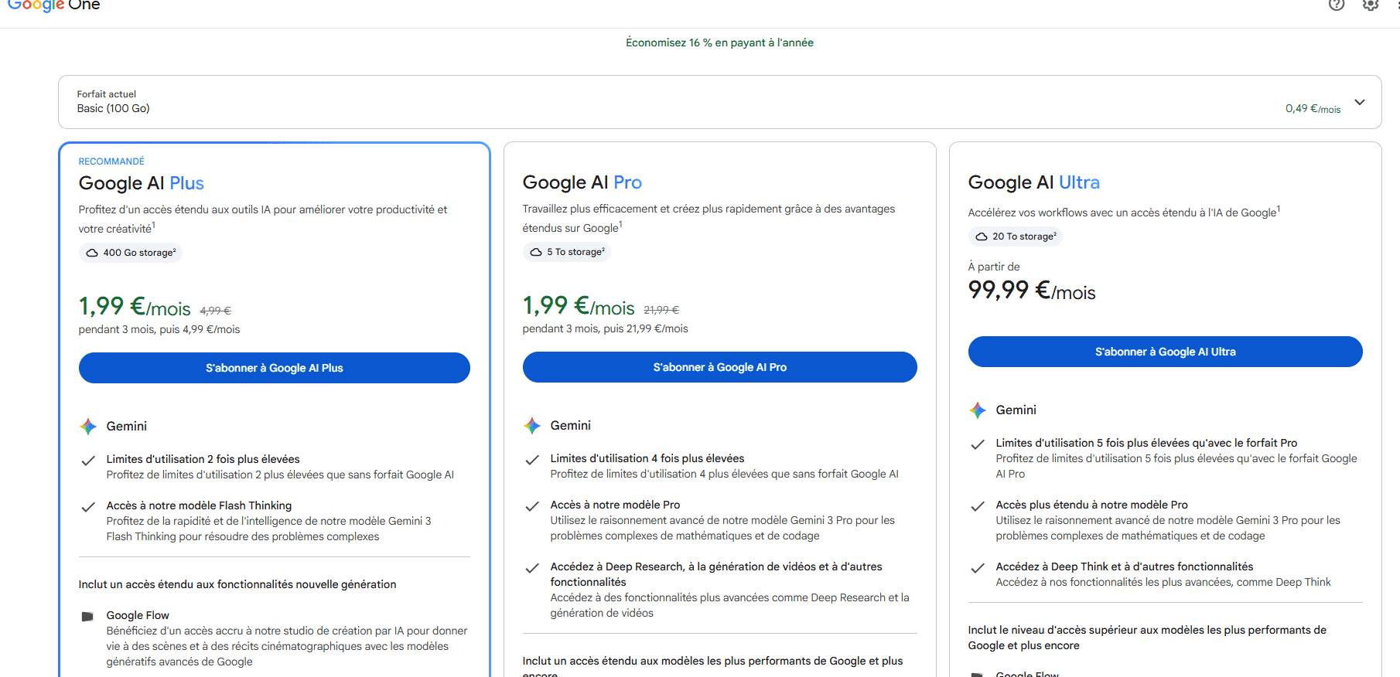Click checkmark beside 'Limites d'utilisation 4 fois plus élevées'

[x=532, y=460]
